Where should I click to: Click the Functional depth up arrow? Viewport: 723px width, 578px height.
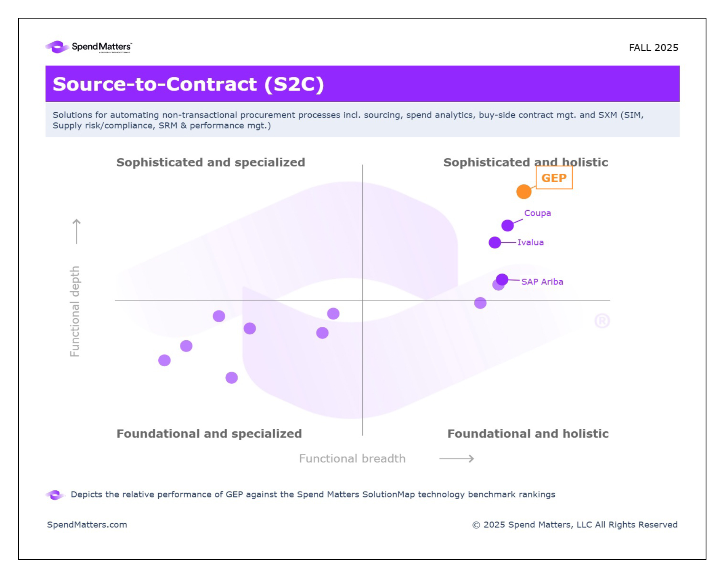(x=76, y=231)
